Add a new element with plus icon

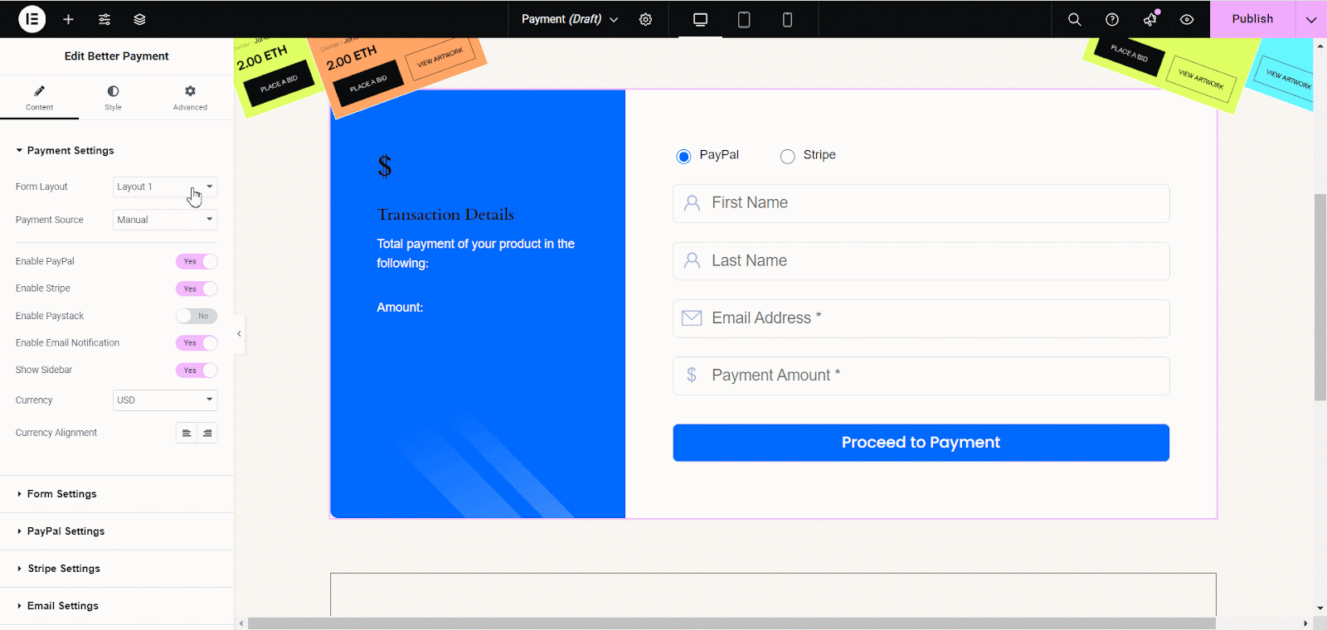pos(69,19)
